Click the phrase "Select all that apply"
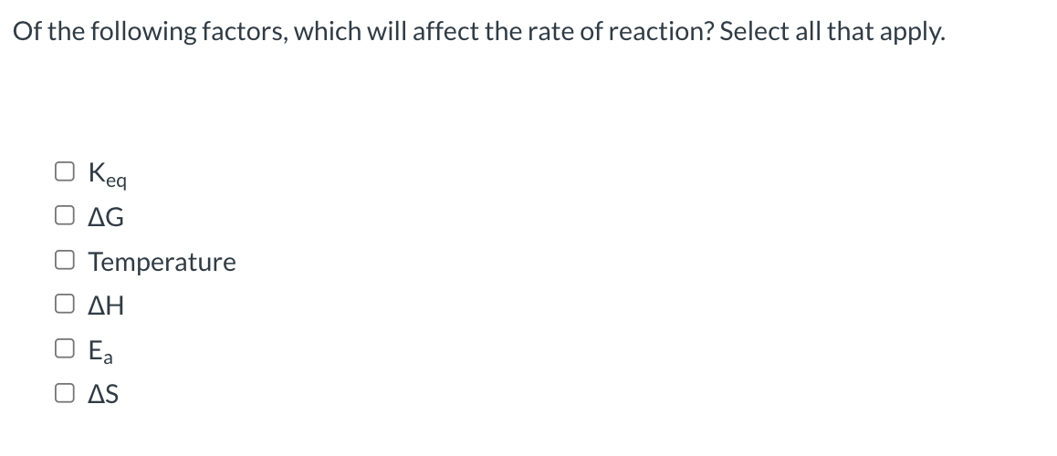Viewport: 1057px width, 456px height. 832,32
